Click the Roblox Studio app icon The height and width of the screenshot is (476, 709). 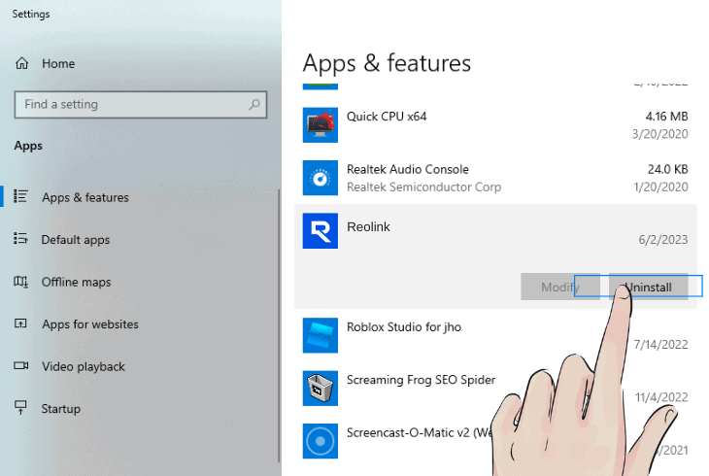click(321, 335)
